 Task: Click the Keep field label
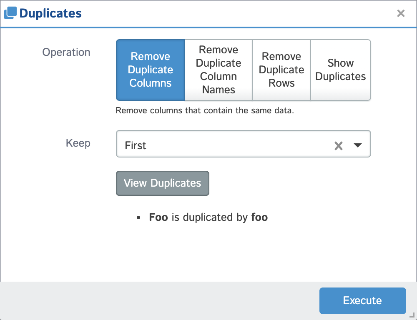point(78,143)
